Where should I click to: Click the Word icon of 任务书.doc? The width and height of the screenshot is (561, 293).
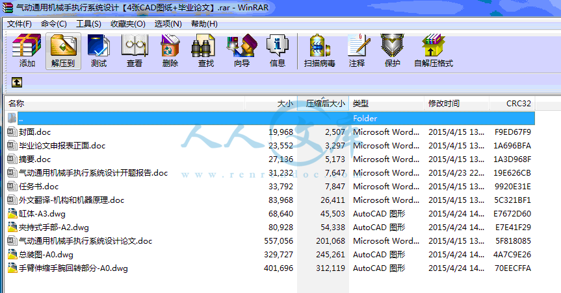click(12, 186)
